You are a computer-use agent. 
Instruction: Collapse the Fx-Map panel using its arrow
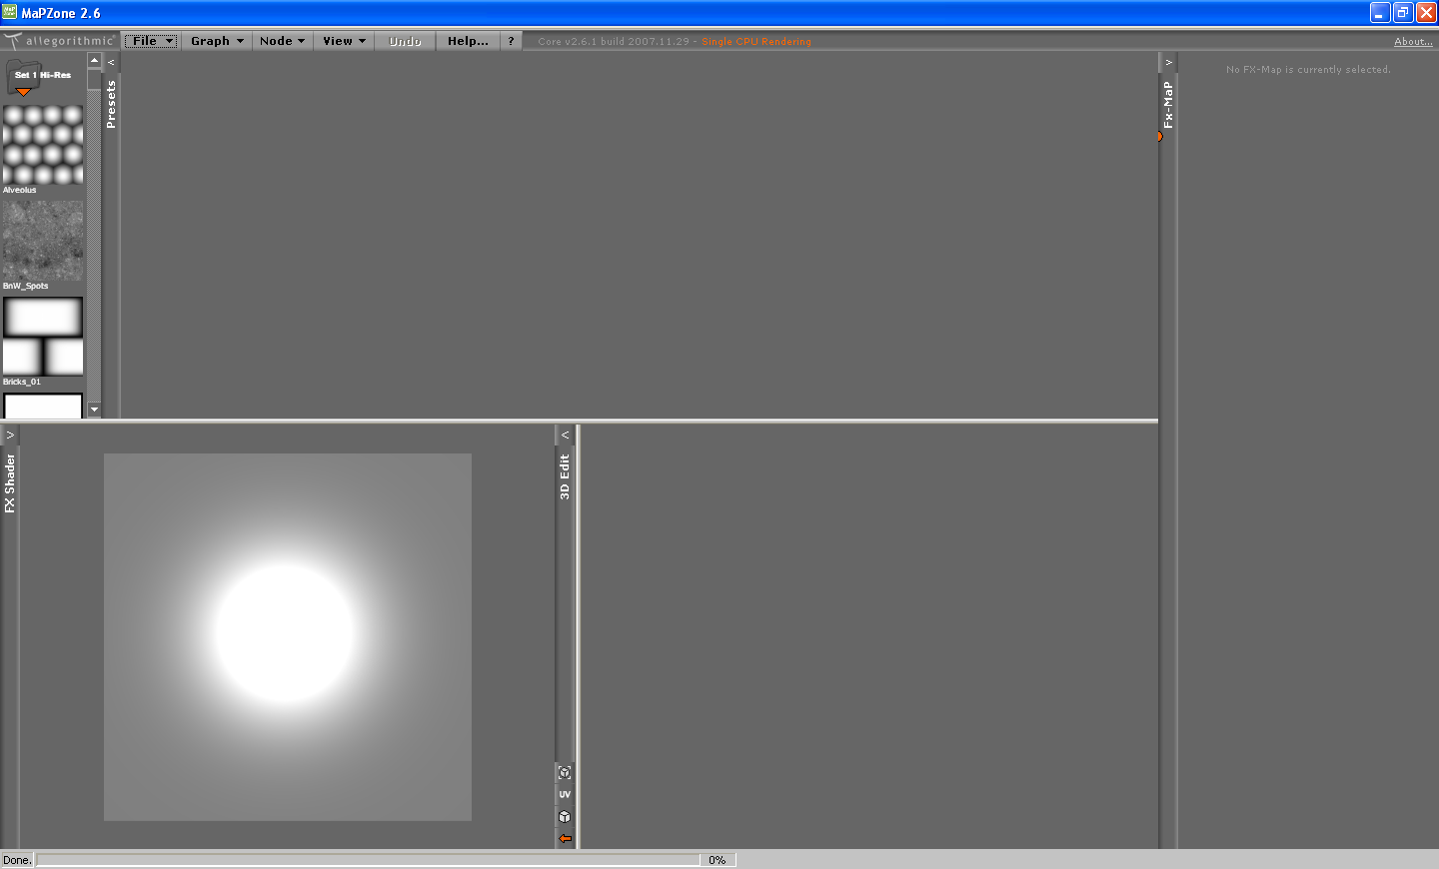point(1168,62)
